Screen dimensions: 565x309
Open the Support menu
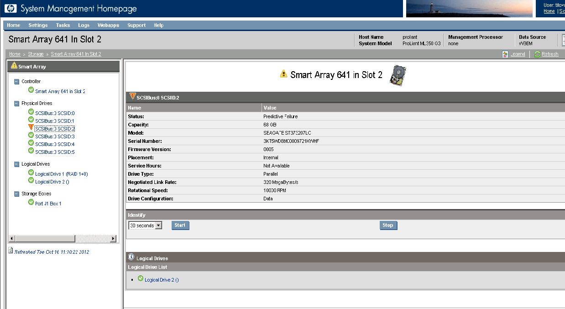136,26
